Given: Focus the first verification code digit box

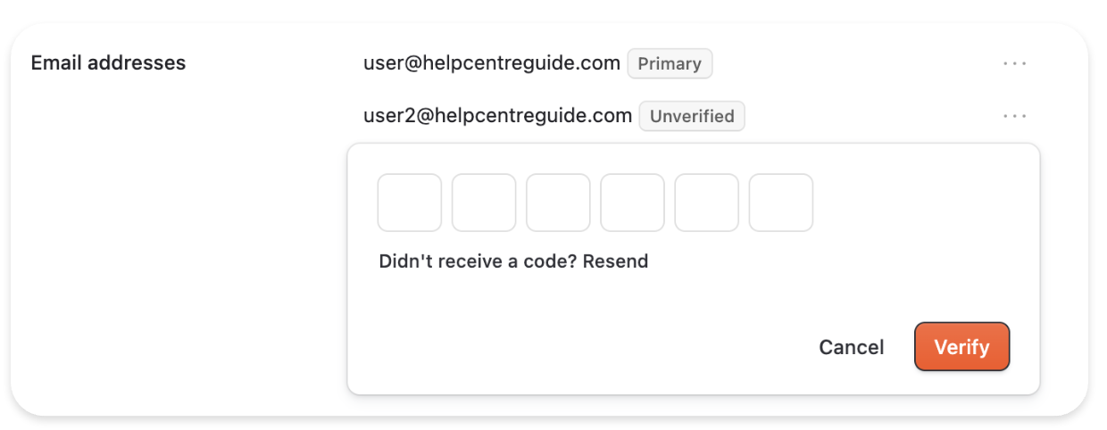Looking at the screenshot, I should point(410,203).
